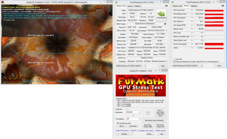Toggle the CUDA checkbox

click(137, 61)
